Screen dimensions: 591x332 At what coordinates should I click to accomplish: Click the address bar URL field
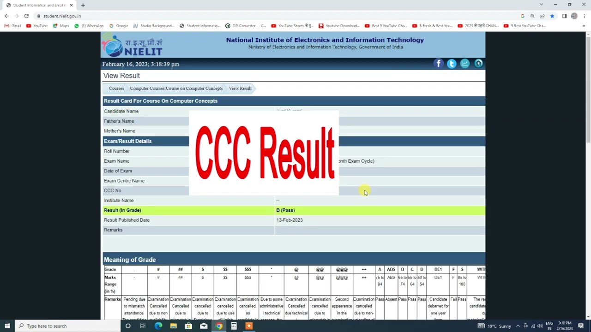[x=277, y=16]
